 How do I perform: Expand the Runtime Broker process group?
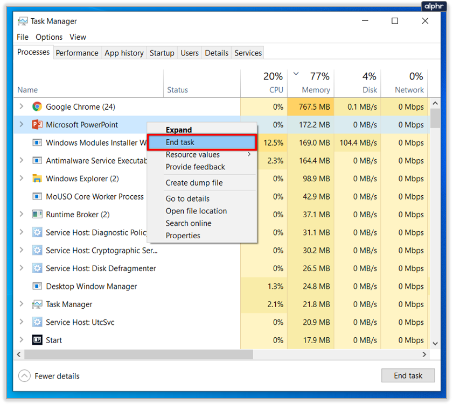tap(22, 214)
